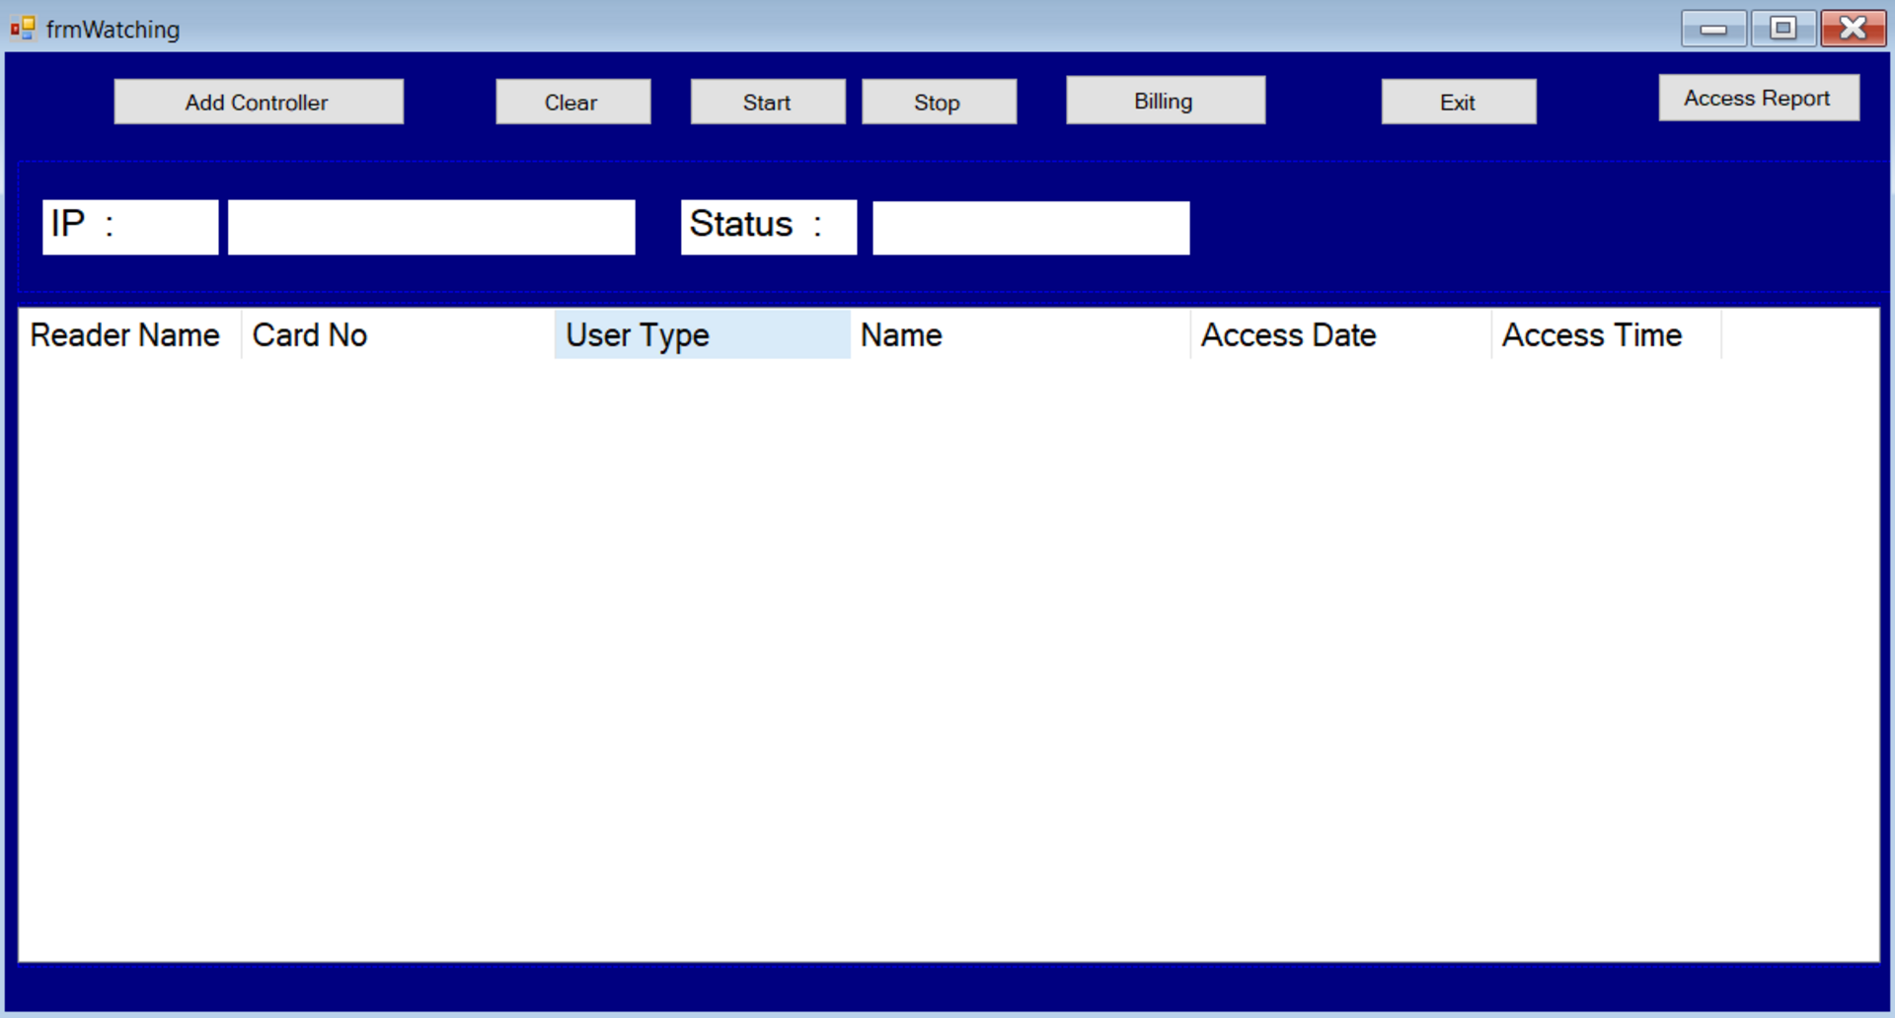Click the Status label box
1895x1018 pixels.
(x=768, y=227)
